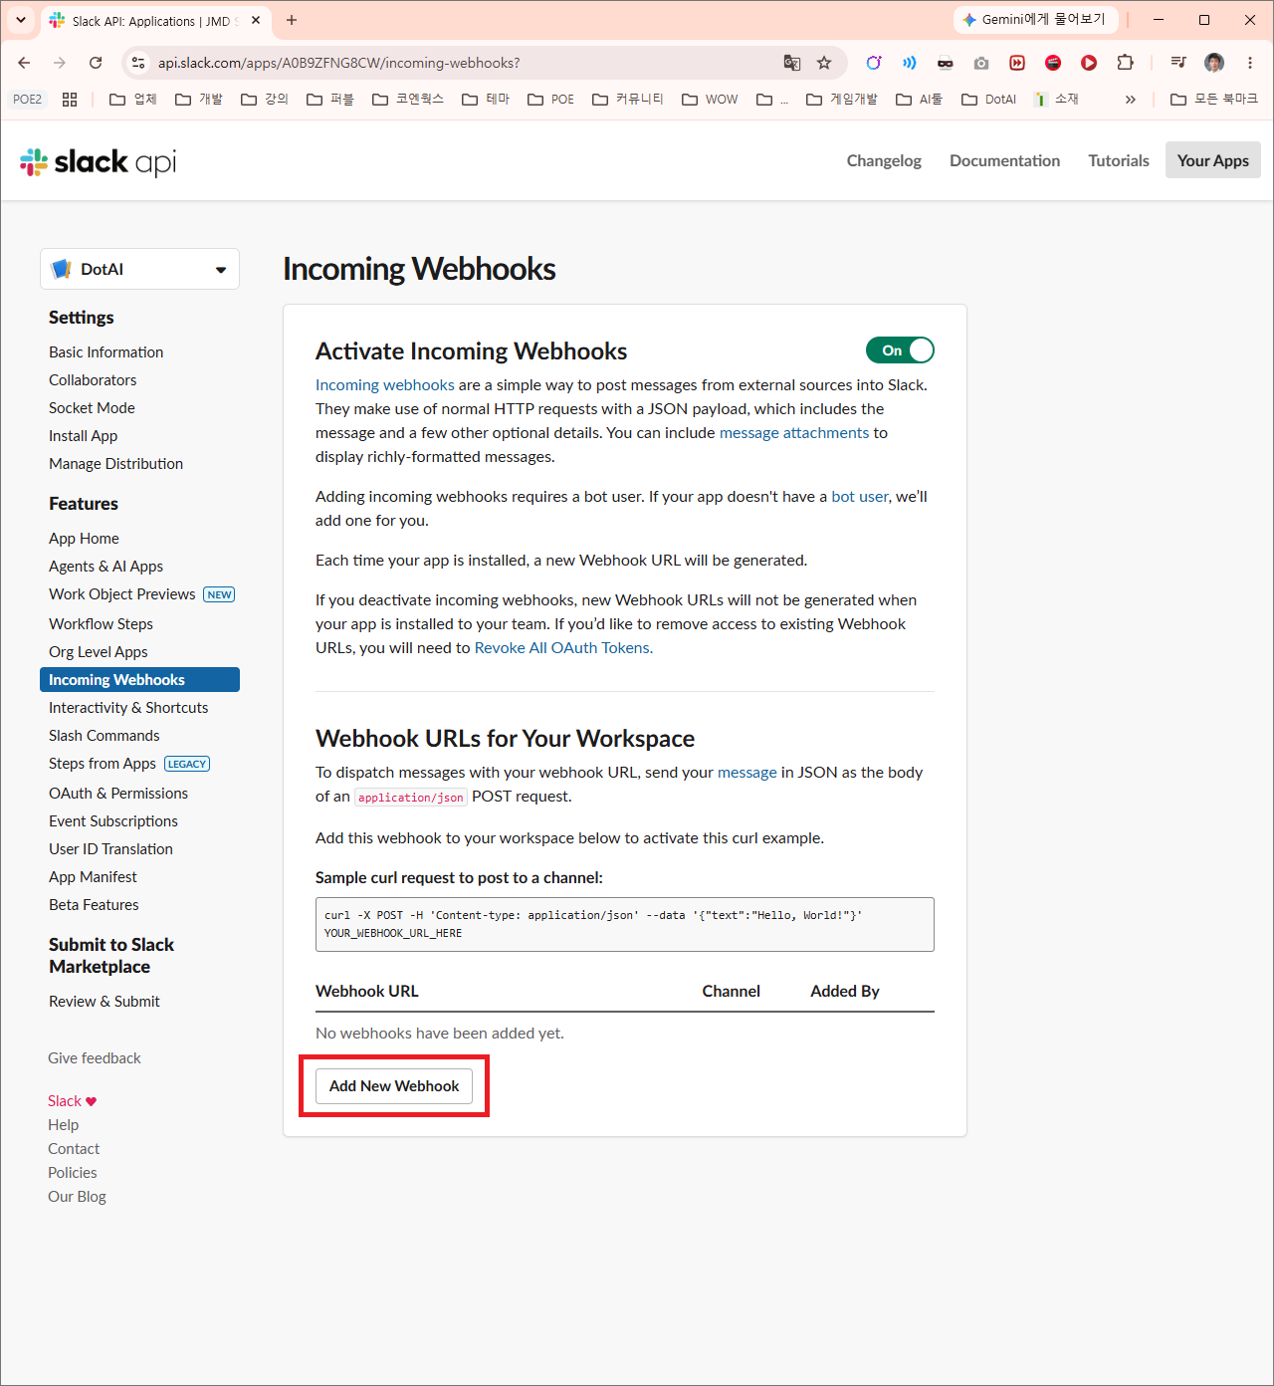Open App Manifest page

coord(93,877)
